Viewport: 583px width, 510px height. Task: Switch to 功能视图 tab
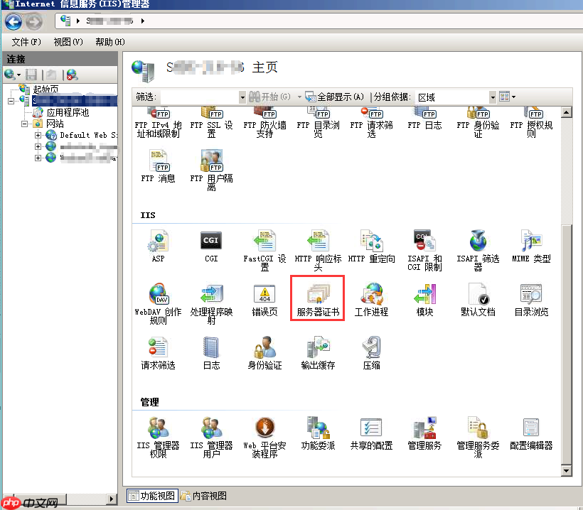(152, 496)
